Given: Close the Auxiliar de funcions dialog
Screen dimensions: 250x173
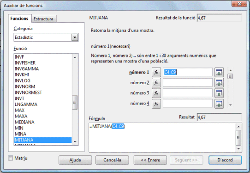Looking at the screenshot, I should (239, 4).
